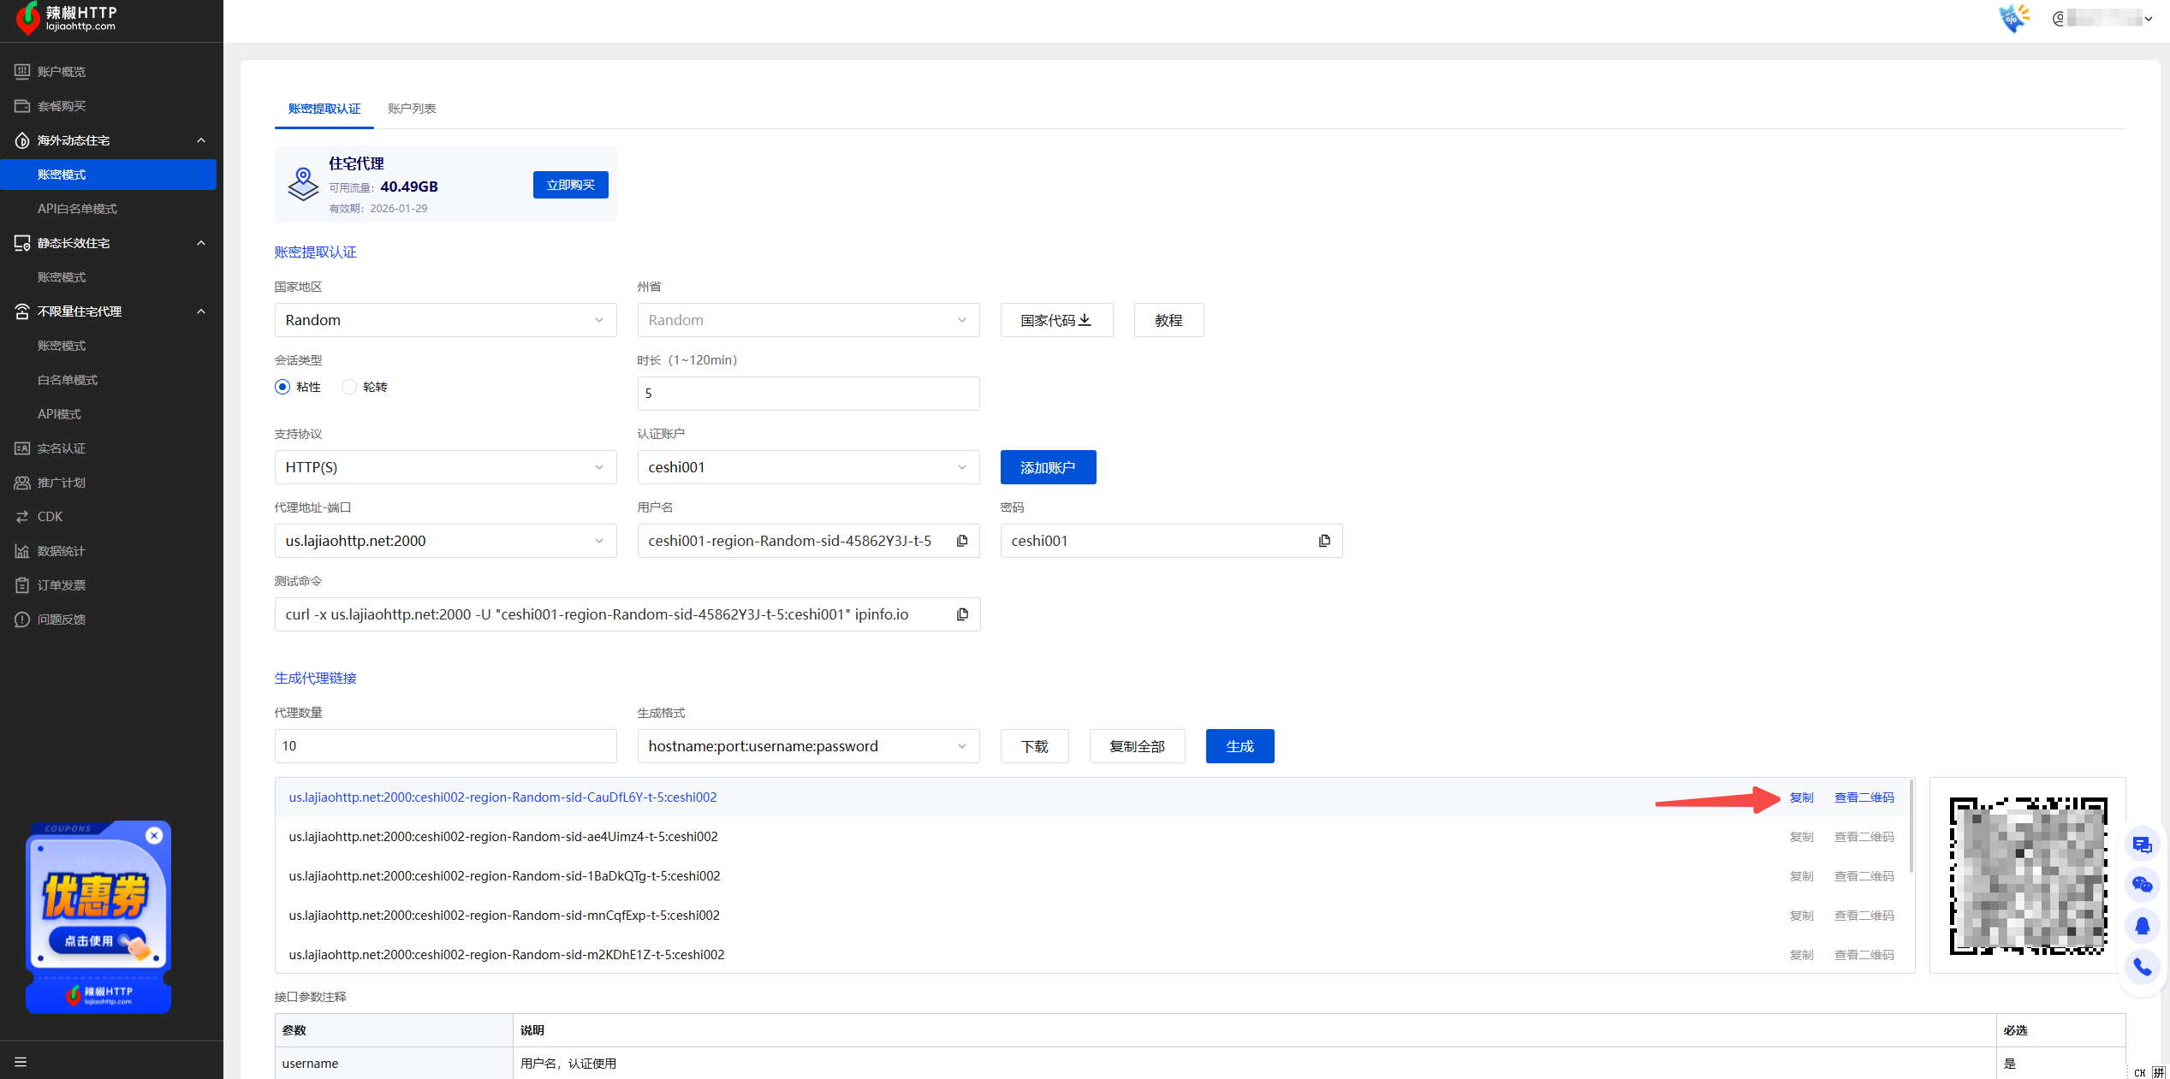Open the 生成格式 format dropdown
The image size is (2170, 1079).
[808, 746]
